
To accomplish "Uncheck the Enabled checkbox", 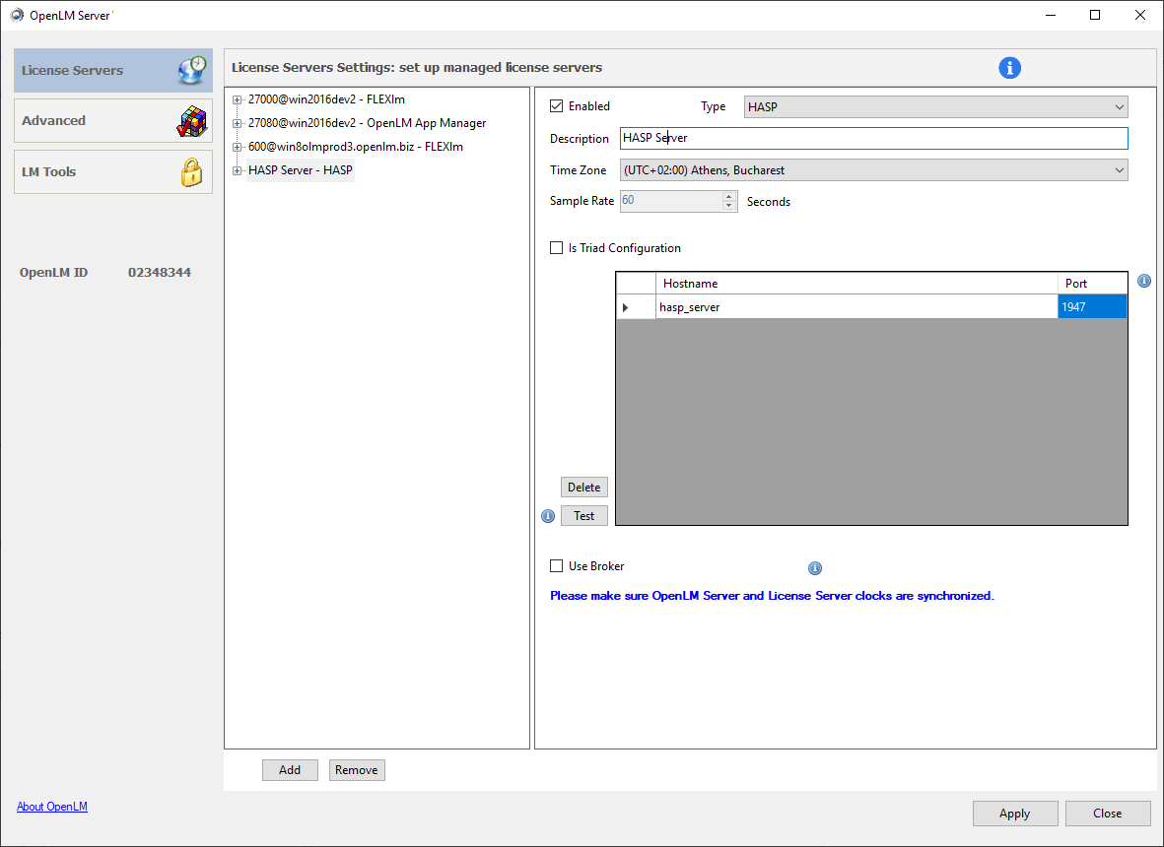I will (x=557, y=106).
